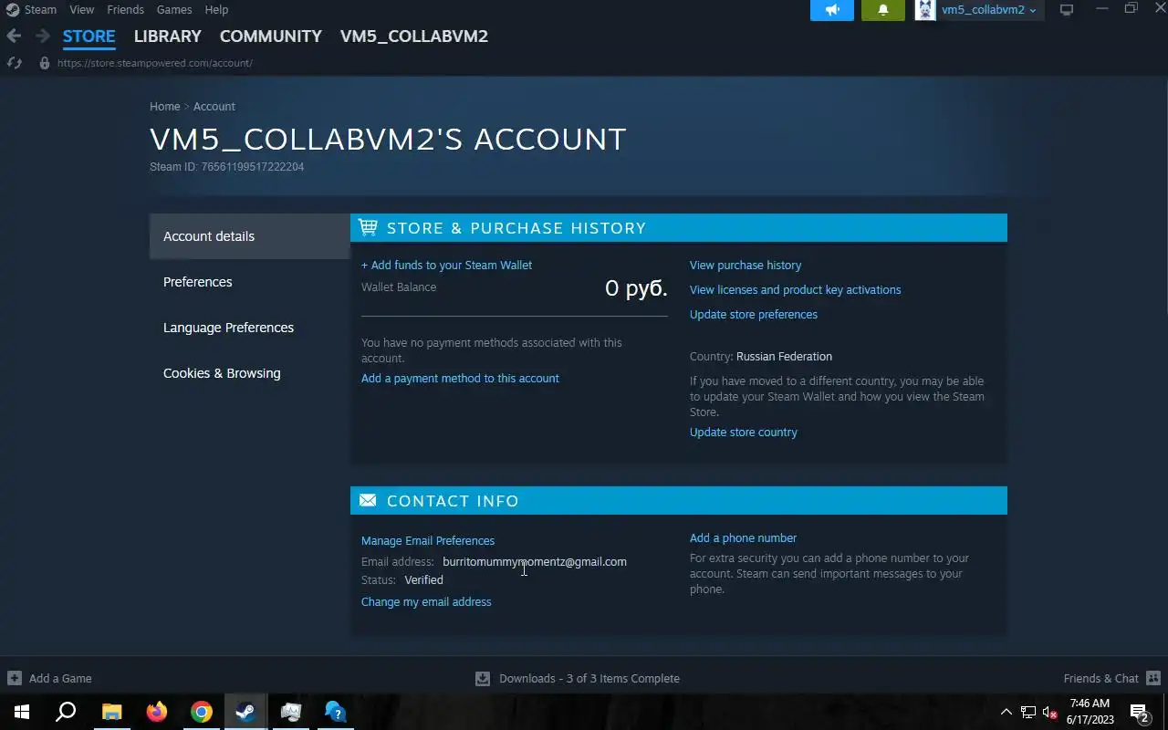Click the plus icon beside Add a Game

click(x=14, y=678)
